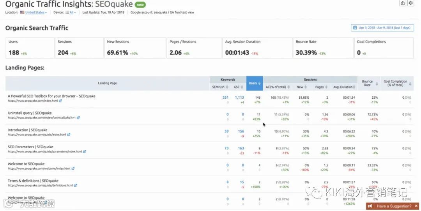Image resolution: width=421 pixels, height=211 pixels.
Task: Open external link for seoquake.com/index.html
Action: point(60,101)
